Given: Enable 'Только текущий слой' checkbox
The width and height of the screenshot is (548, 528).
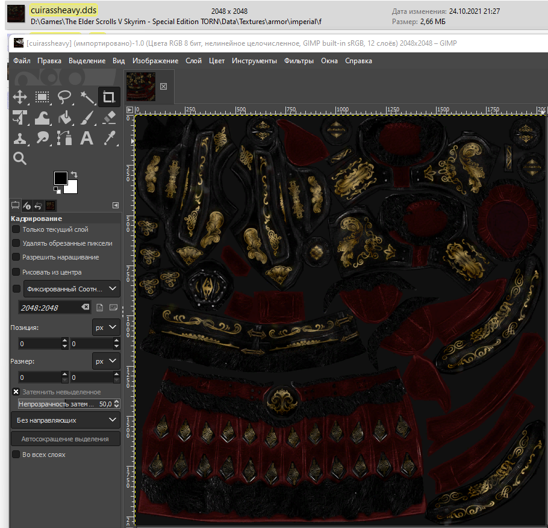Looking at the screenshot, I should [x=16, y=229].
